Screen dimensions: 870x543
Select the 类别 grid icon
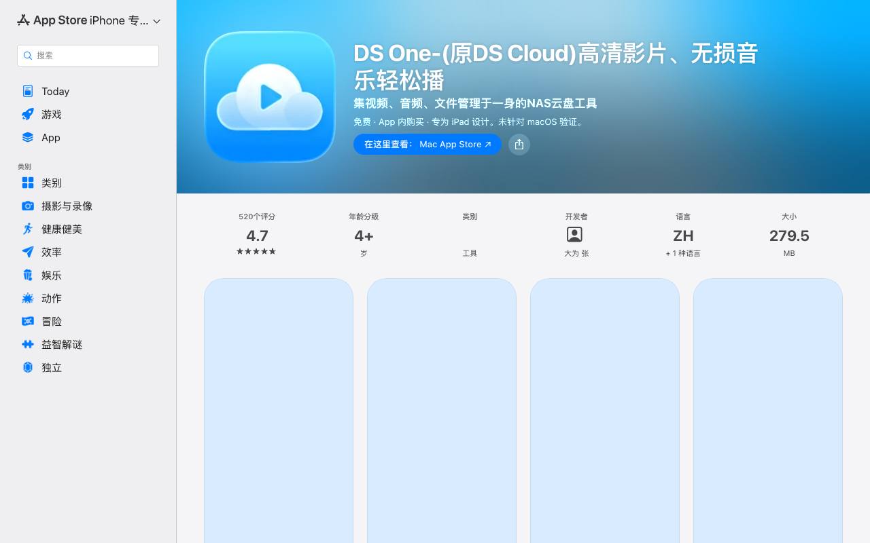28,183
